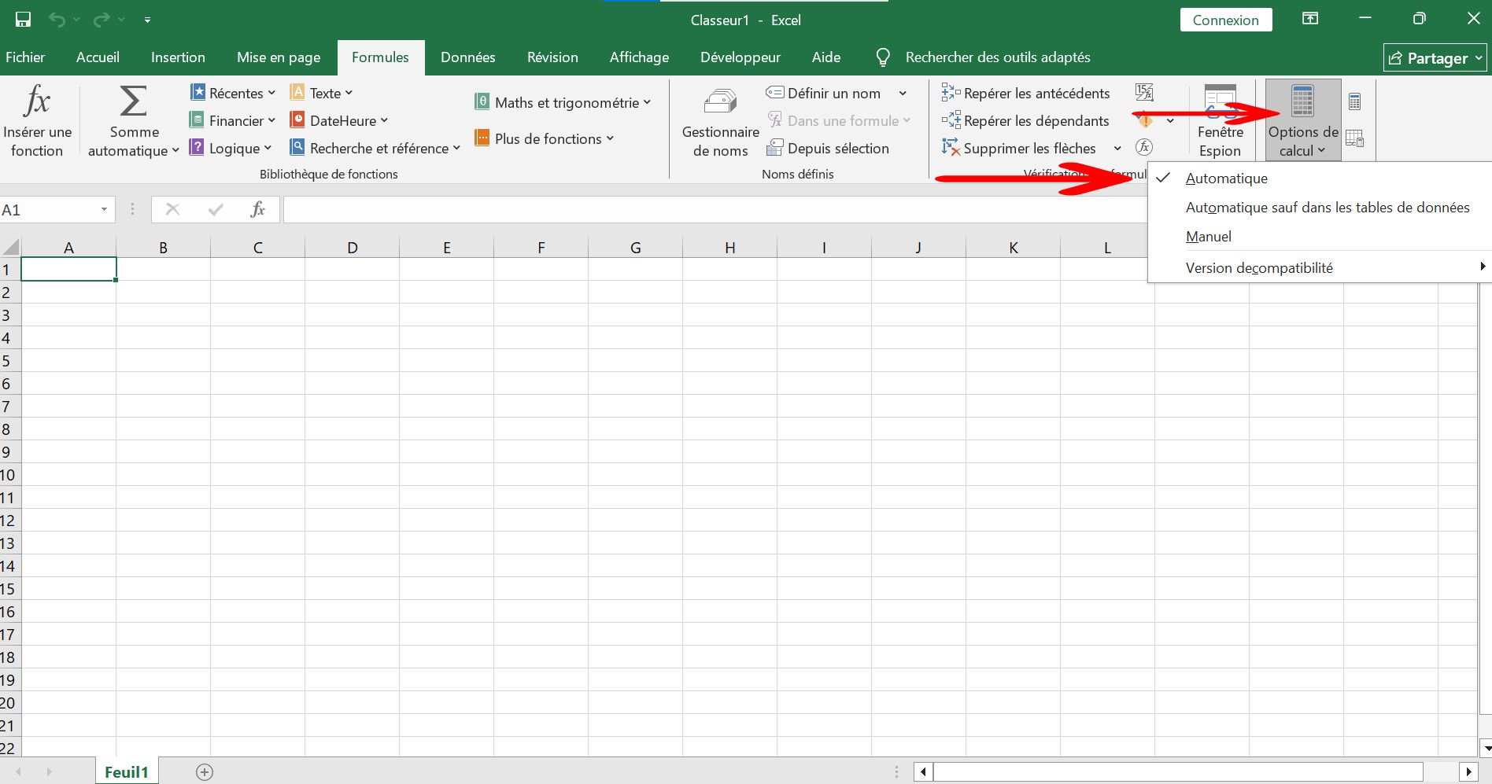
Task: Select Automatique sauf dans les tables de données
Action: (x=1328, y=207)
